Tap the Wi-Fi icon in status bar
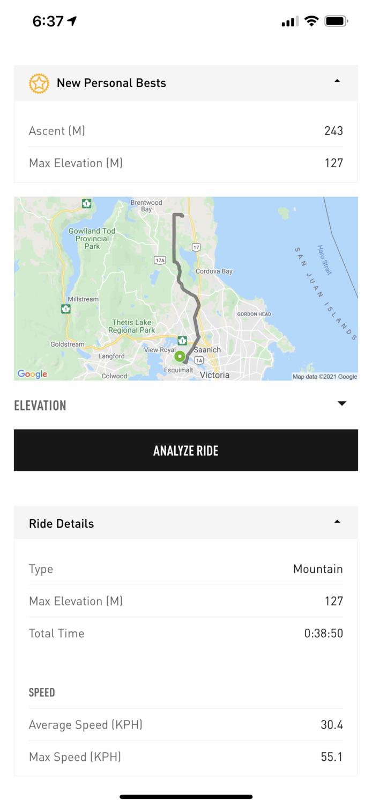Image resolution: width=372 pixels, height=806 pixels. (x=311, y=21)
